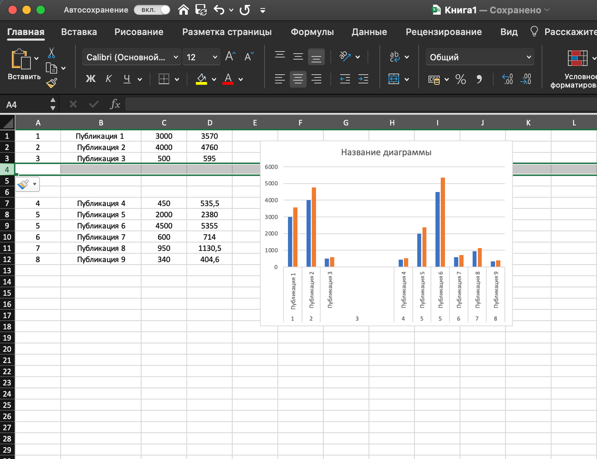Select row 7 header
This screenshot has width=597, height=459.
tap(7, 203)
